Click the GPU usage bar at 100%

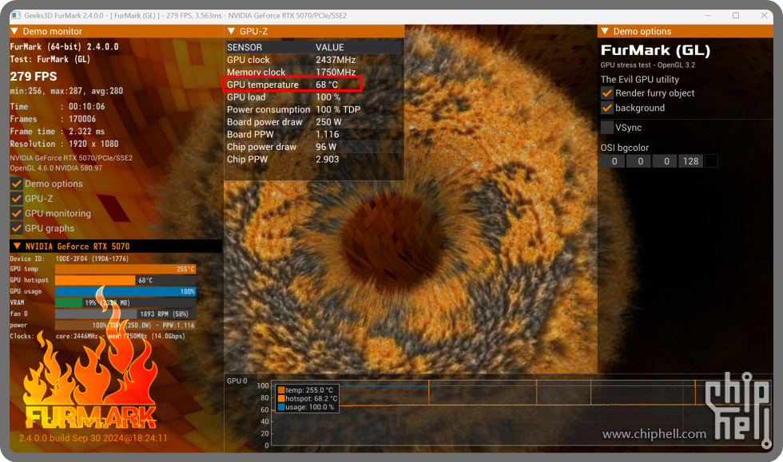pyautogui.click(x=125, y=291)
